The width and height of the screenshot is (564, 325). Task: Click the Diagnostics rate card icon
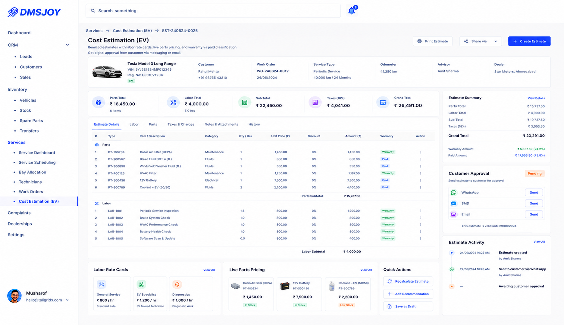click(x=177, y=284)
